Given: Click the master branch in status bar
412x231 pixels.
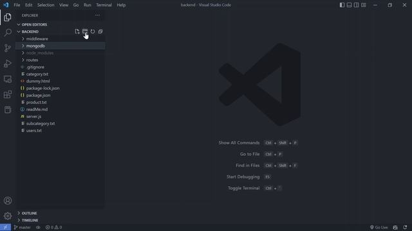Looking at the screenshot, I should point(23,227).
